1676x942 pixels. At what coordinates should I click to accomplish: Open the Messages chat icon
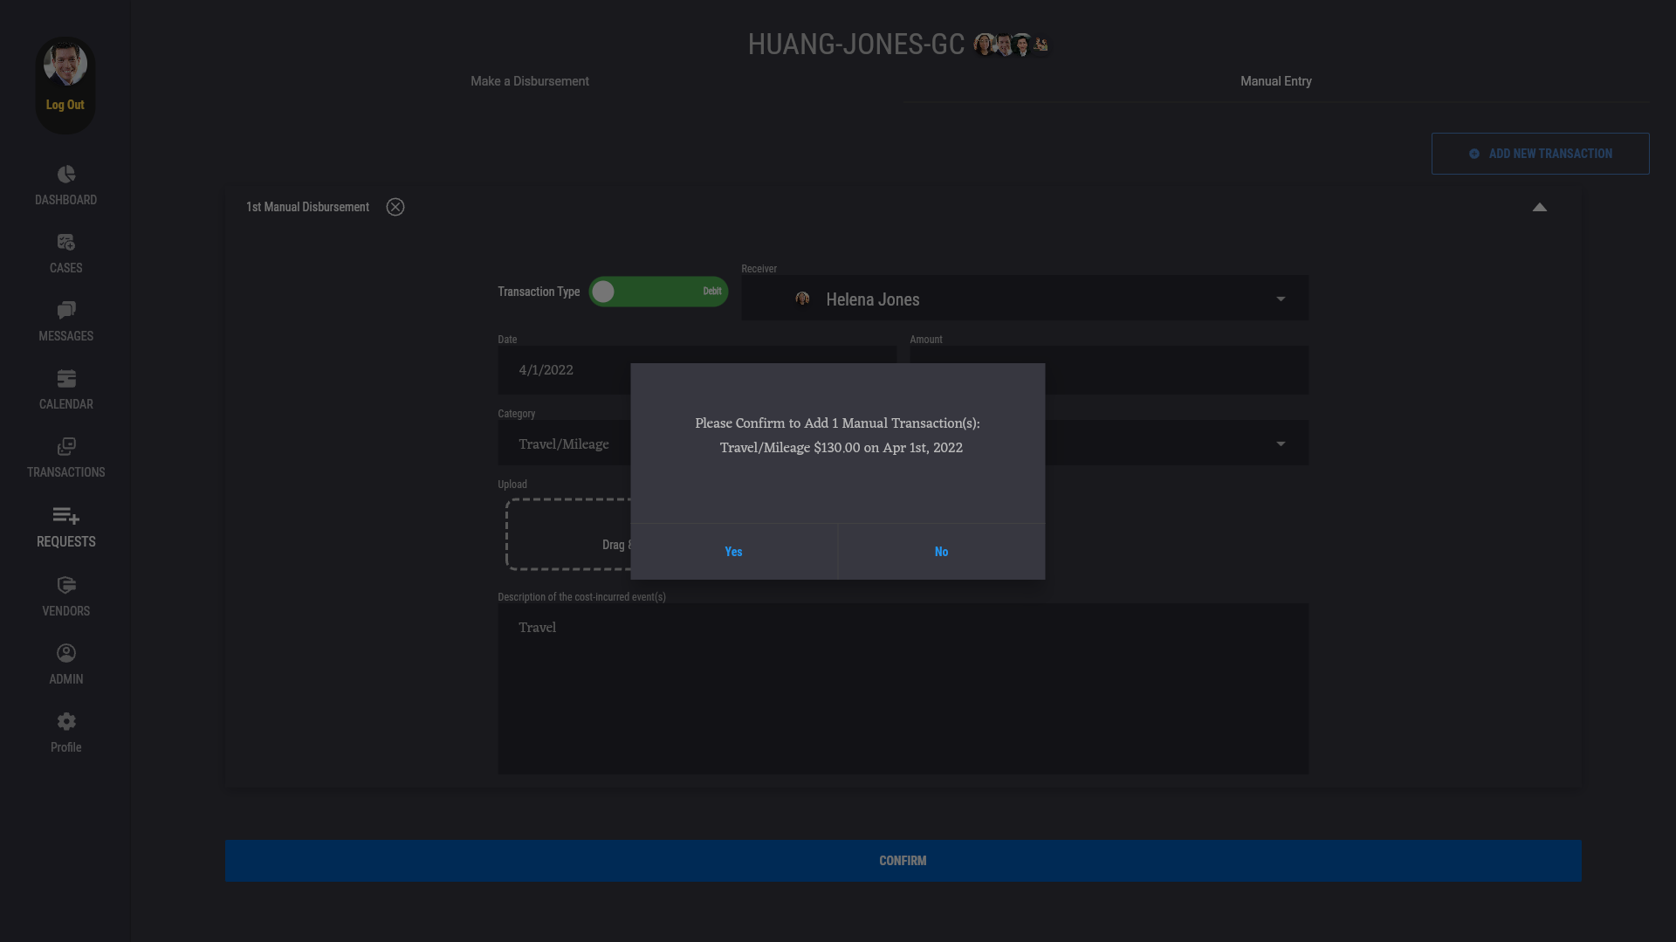click(x=65, y=311)
